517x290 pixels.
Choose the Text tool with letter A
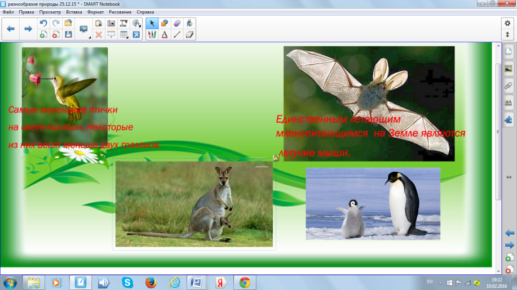(x=165, y=34)
